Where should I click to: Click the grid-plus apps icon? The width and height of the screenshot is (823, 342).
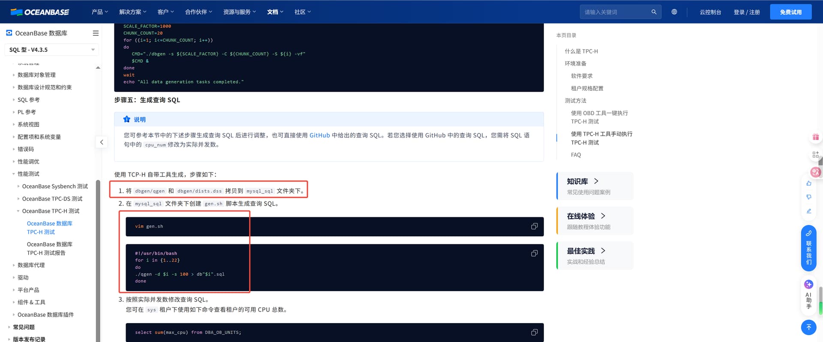pyautogui.click(x=815, y=155)
